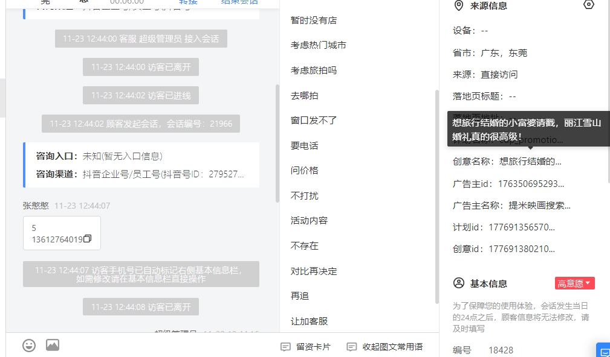Click system note 会话编号：21966

pos(141,124)
